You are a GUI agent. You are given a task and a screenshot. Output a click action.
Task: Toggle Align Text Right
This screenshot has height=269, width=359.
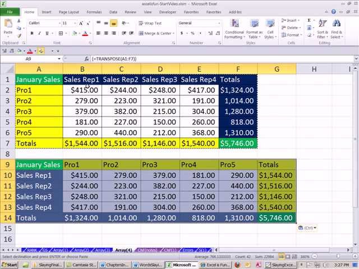coord(113,34)
